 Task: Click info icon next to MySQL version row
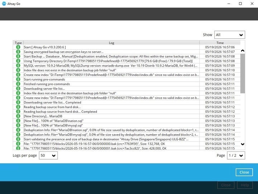(18, 66)
